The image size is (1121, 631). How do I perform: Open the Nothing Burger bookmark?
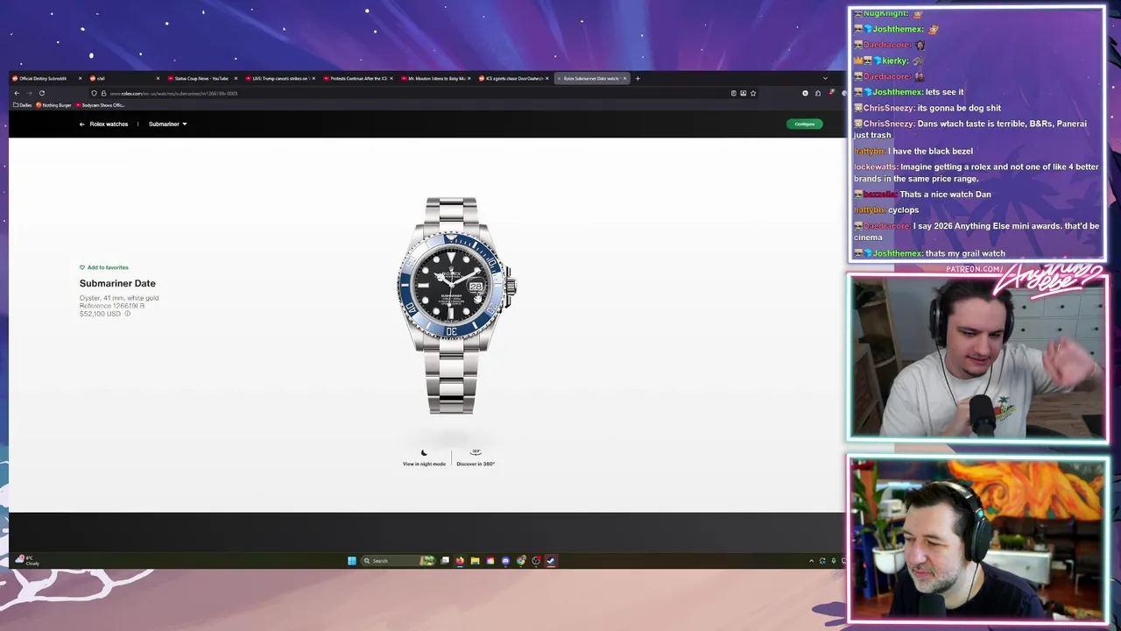point(53,105)
